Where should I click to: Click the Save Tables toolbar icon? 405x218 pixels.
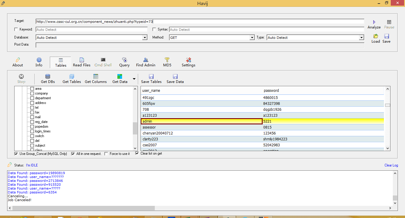151,76
